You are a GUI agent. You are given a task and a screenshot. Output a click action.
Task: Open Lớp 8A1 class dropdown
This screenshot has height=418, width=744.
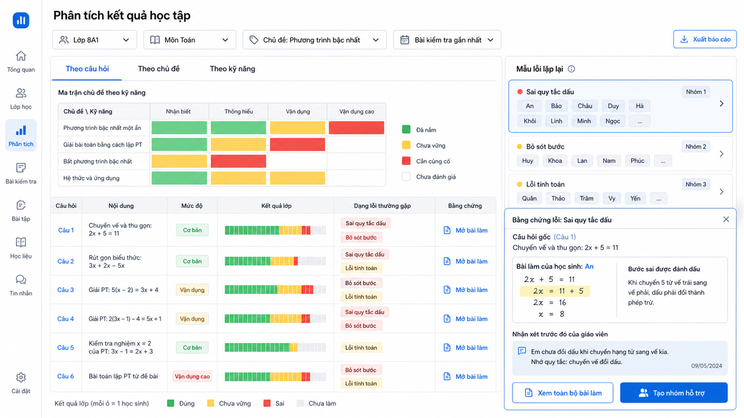pyautogui.click(x=94, y=40)
